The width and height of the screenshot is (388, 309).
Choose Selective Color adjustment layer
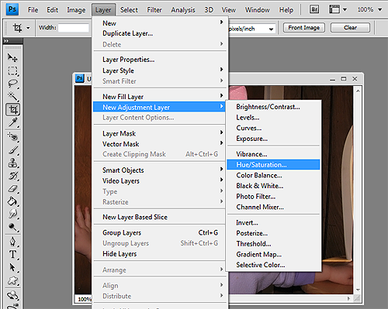[x=273, y=265]
